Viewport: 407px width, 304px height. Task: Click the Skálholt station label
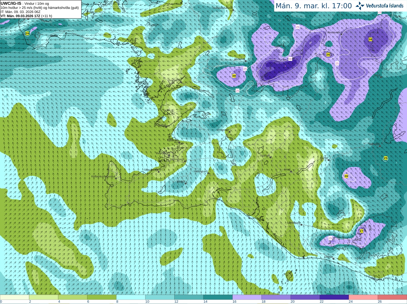265,155
